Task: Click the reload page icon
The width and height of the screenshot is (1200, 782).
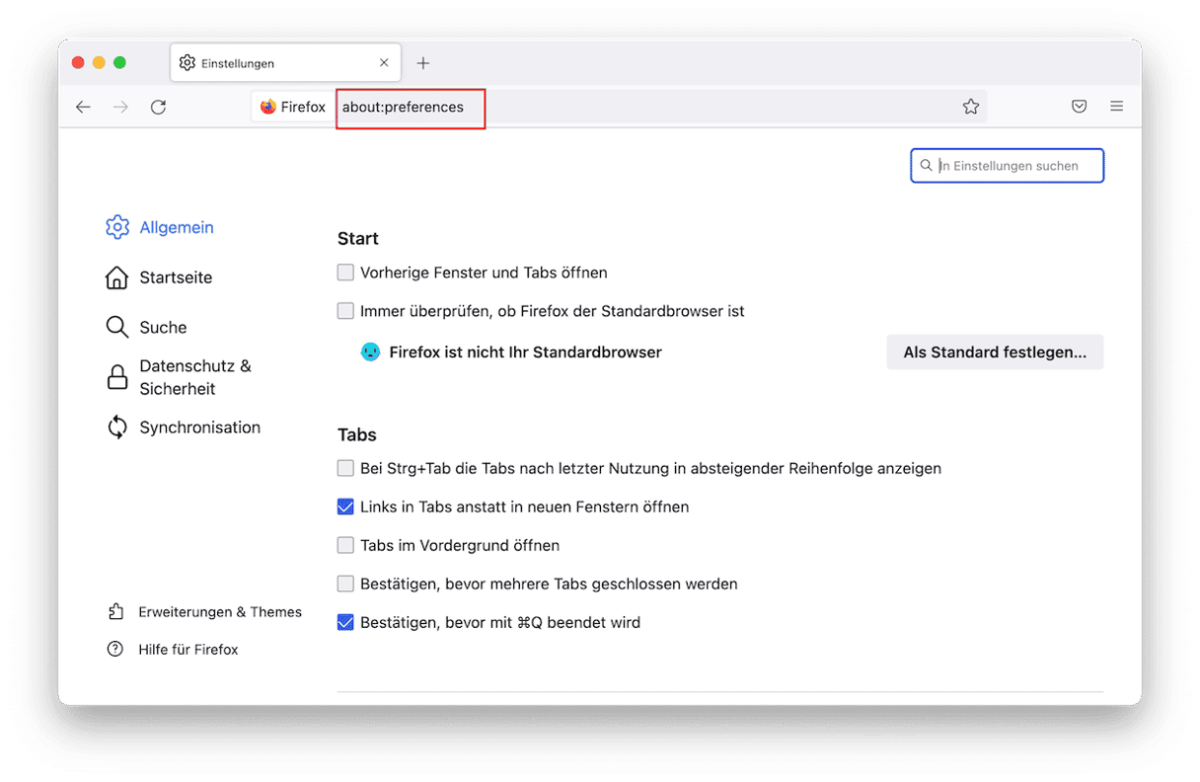Action: coord(158,107)
